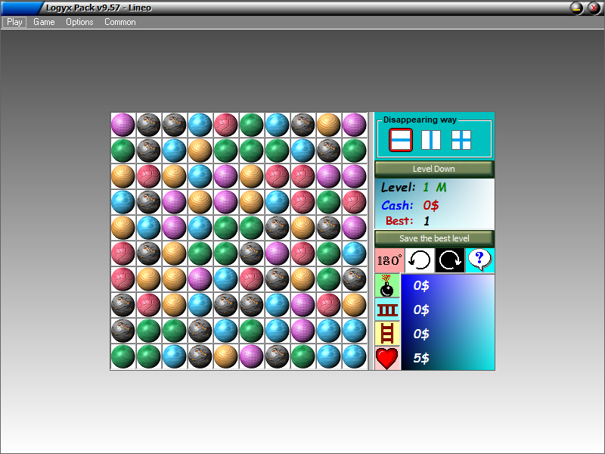Click the purple ball in the top-right corner

[x=354, y=125]
